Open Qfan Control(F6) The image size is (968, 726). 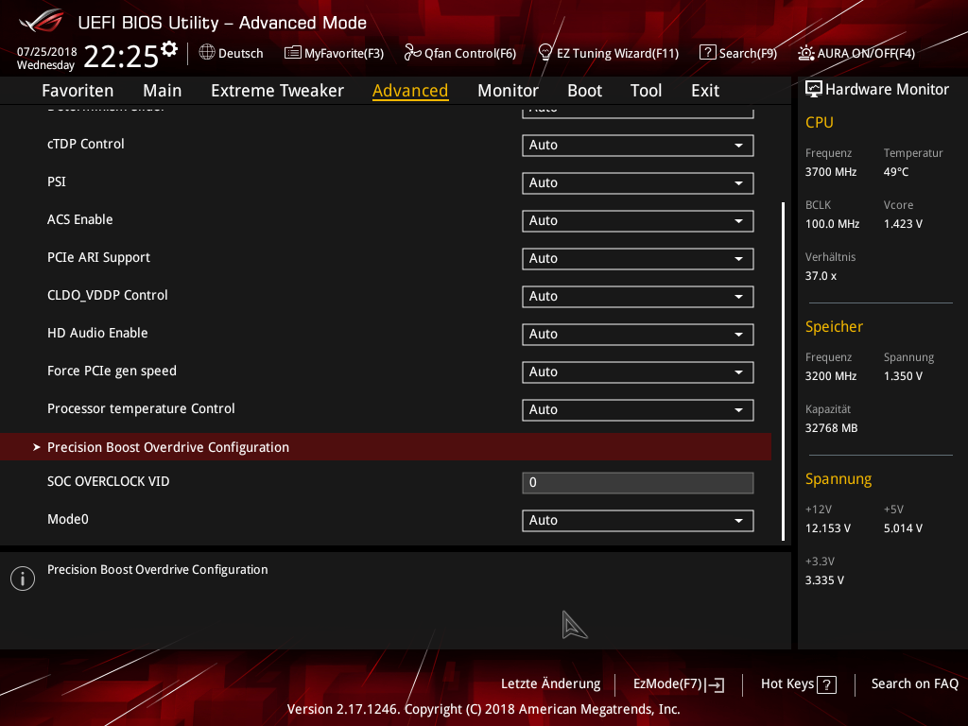coord(460,53)
